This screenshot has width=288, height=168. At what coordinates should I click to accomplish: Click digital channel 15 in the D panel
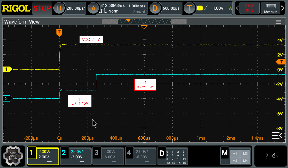click(x=184, y=163)
